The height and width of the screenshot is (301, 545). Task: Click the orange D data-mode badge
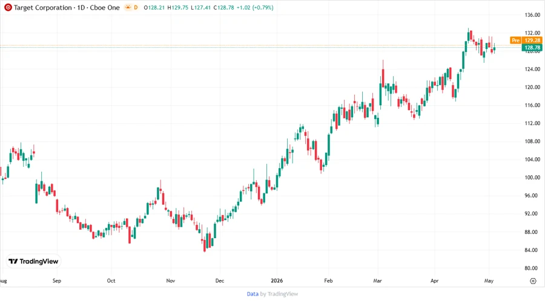coord(136,7)
